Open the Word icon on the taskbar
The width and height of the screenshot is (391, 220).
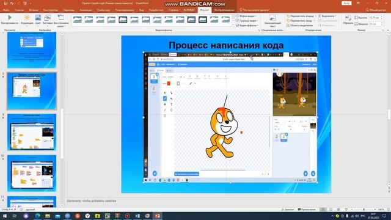click(x=137, y=216)
